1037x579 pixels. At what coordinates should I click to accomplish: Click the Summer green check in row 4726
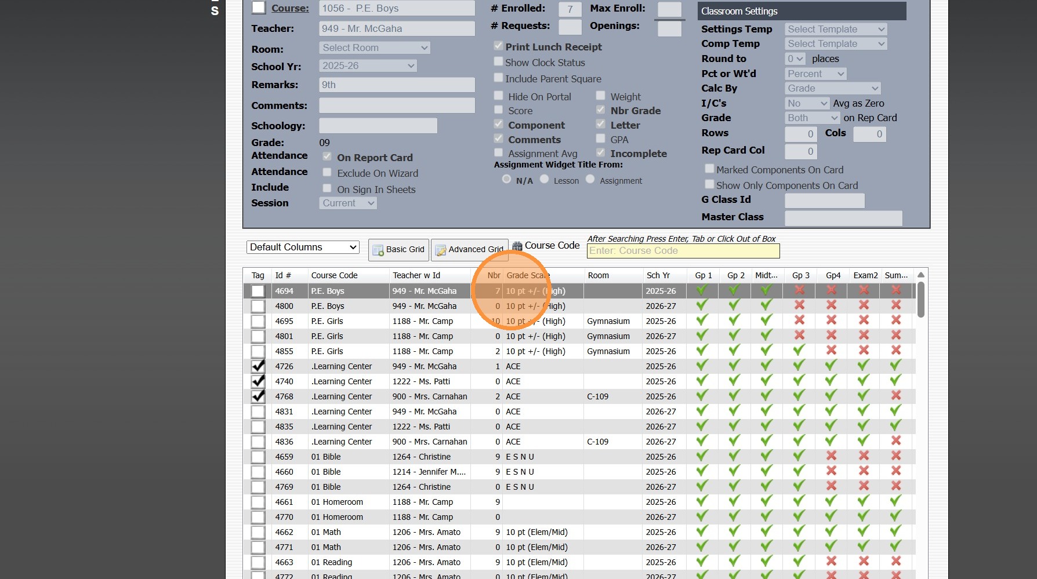(895, 365)
